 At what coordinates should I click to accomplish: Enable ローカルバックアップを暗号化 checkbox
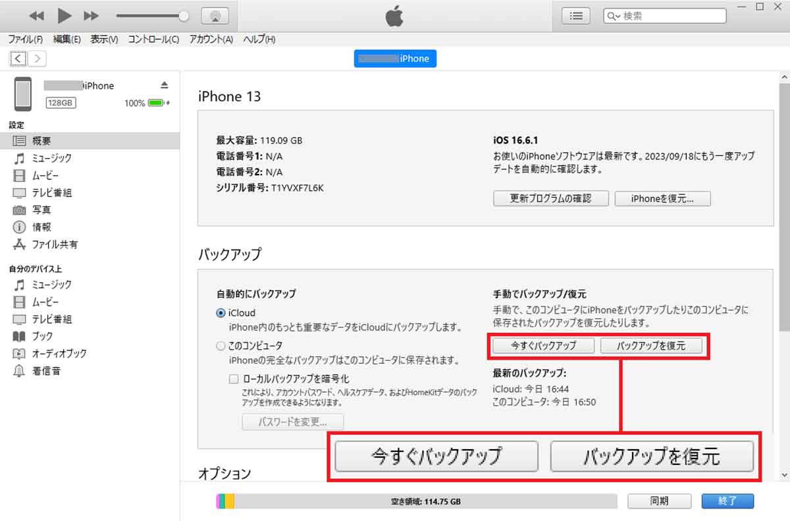coord(234,379)
